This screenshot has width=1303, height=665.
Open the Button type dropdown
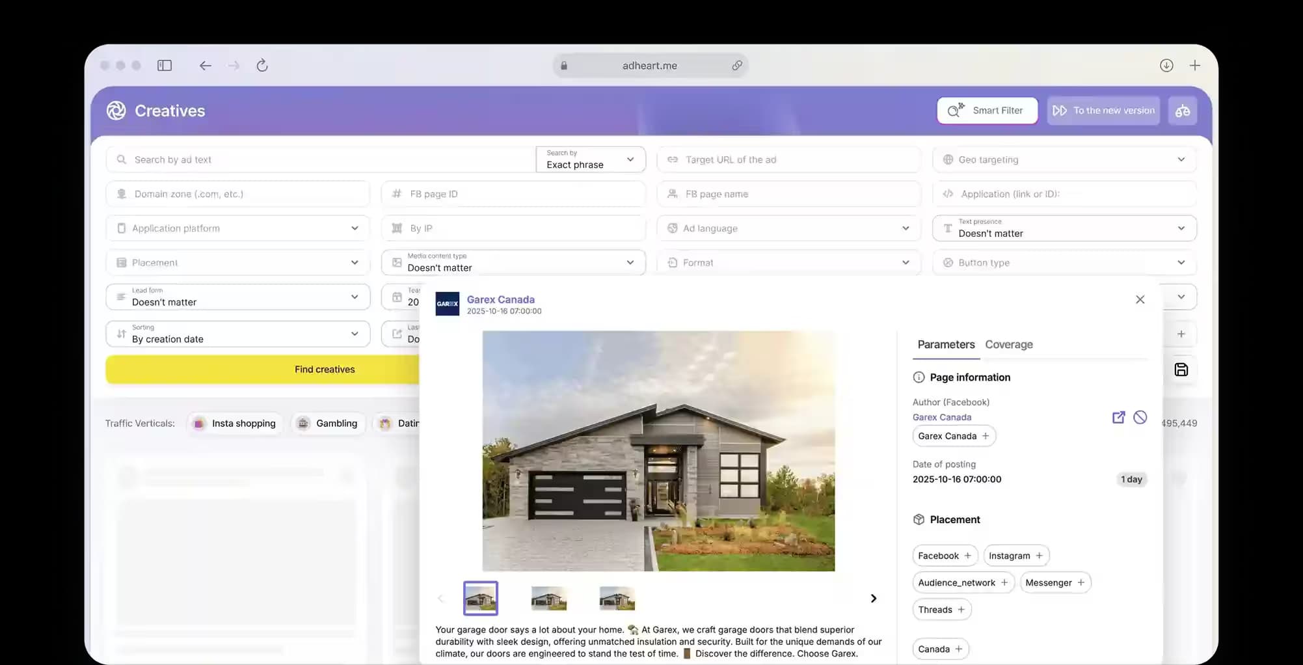pos(1181,262)
